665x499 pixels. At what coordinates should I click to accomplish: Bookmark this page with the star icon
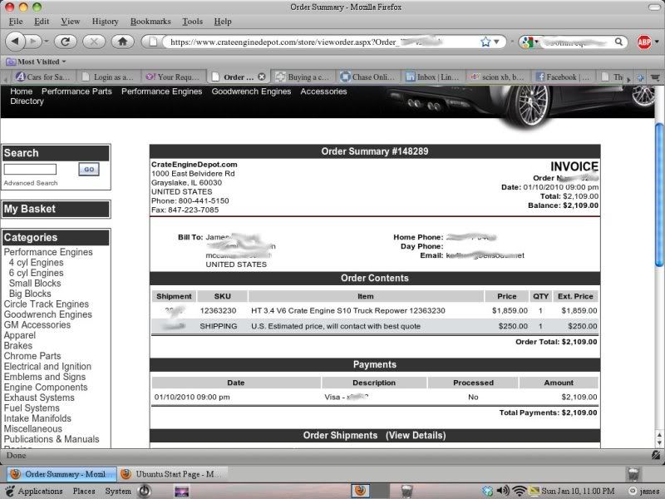click(485, 42)
